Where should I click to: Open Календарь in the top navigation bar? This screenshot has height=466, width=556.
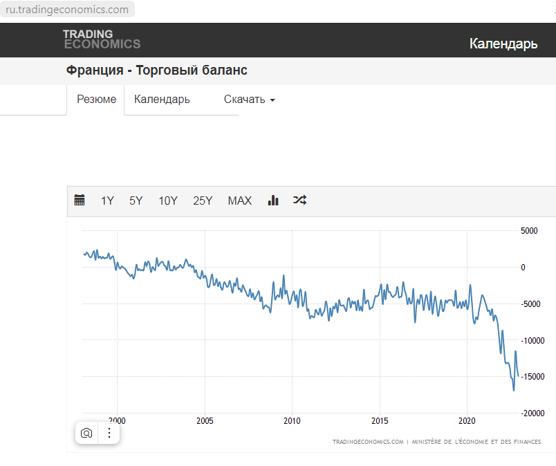[503, 44]
